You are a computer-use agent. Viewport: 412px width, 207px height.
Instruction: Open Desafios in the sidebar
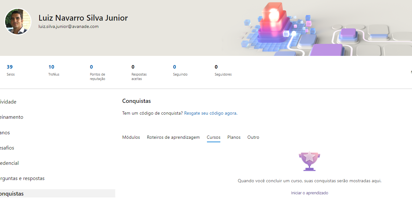click(7, 148)
